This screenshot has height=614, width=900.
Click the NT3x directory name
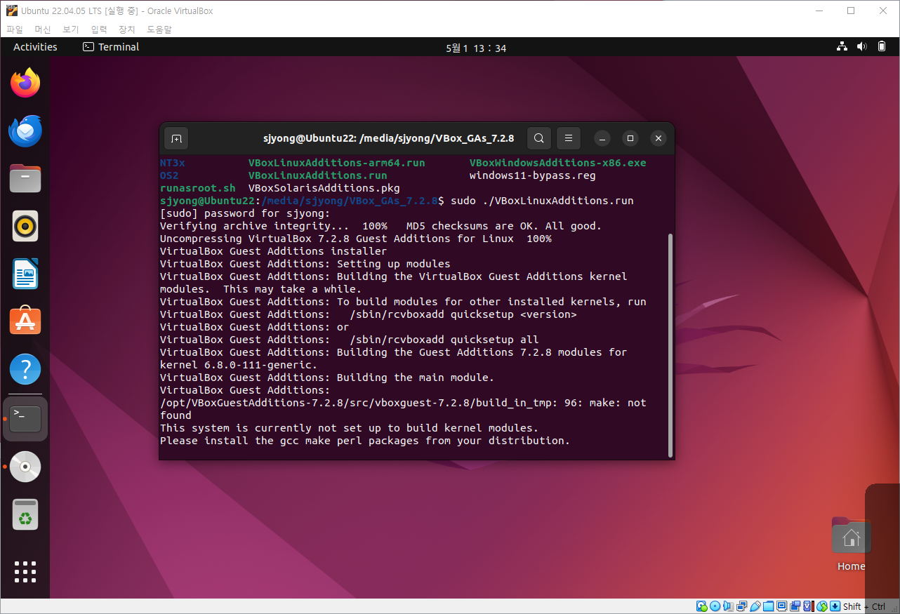[173, 163]
